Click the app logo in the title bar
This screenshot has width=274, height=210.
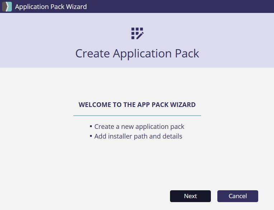(7, 6)
